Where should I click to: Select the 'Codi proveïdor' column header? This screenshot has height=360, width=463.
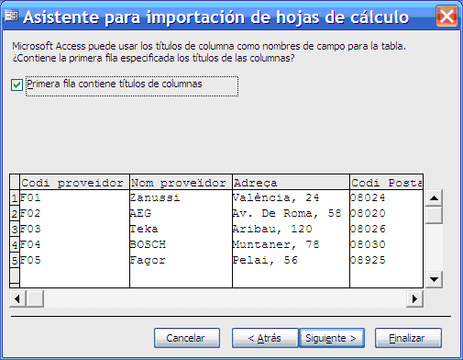[74, 183]
